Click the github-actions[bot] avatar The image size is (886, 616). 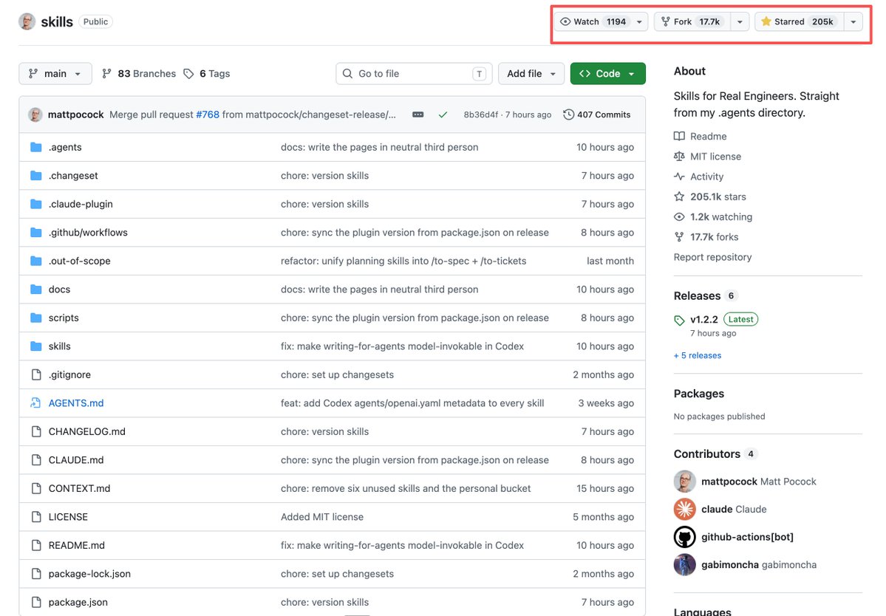tap(684, 537)
